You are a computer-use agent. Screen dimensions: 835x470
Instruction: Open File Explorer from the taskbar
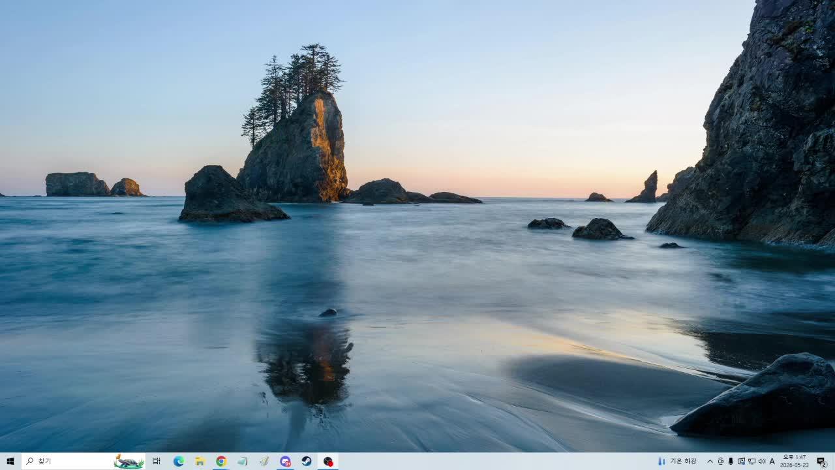tap(200, 461)
